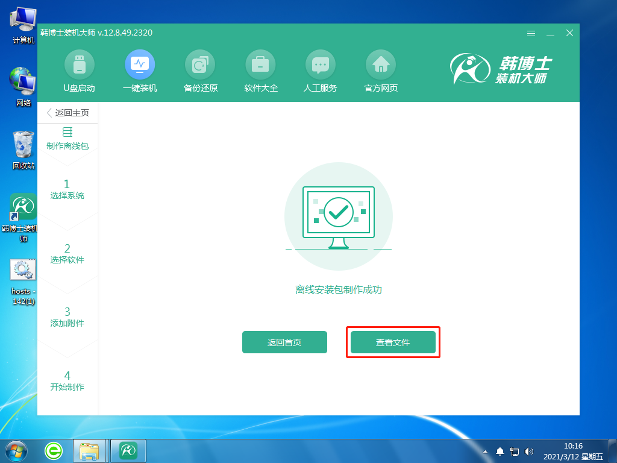The height and width of the screenshot is (463, 617).
Task: Click 制作离线包 sidebar item
Action: click(x=67, y=139)
